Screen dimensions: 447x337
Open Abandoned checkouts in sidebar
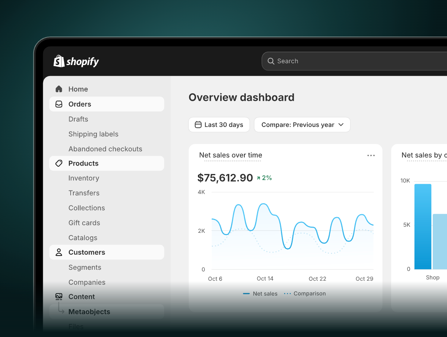[x=105, y=149]
